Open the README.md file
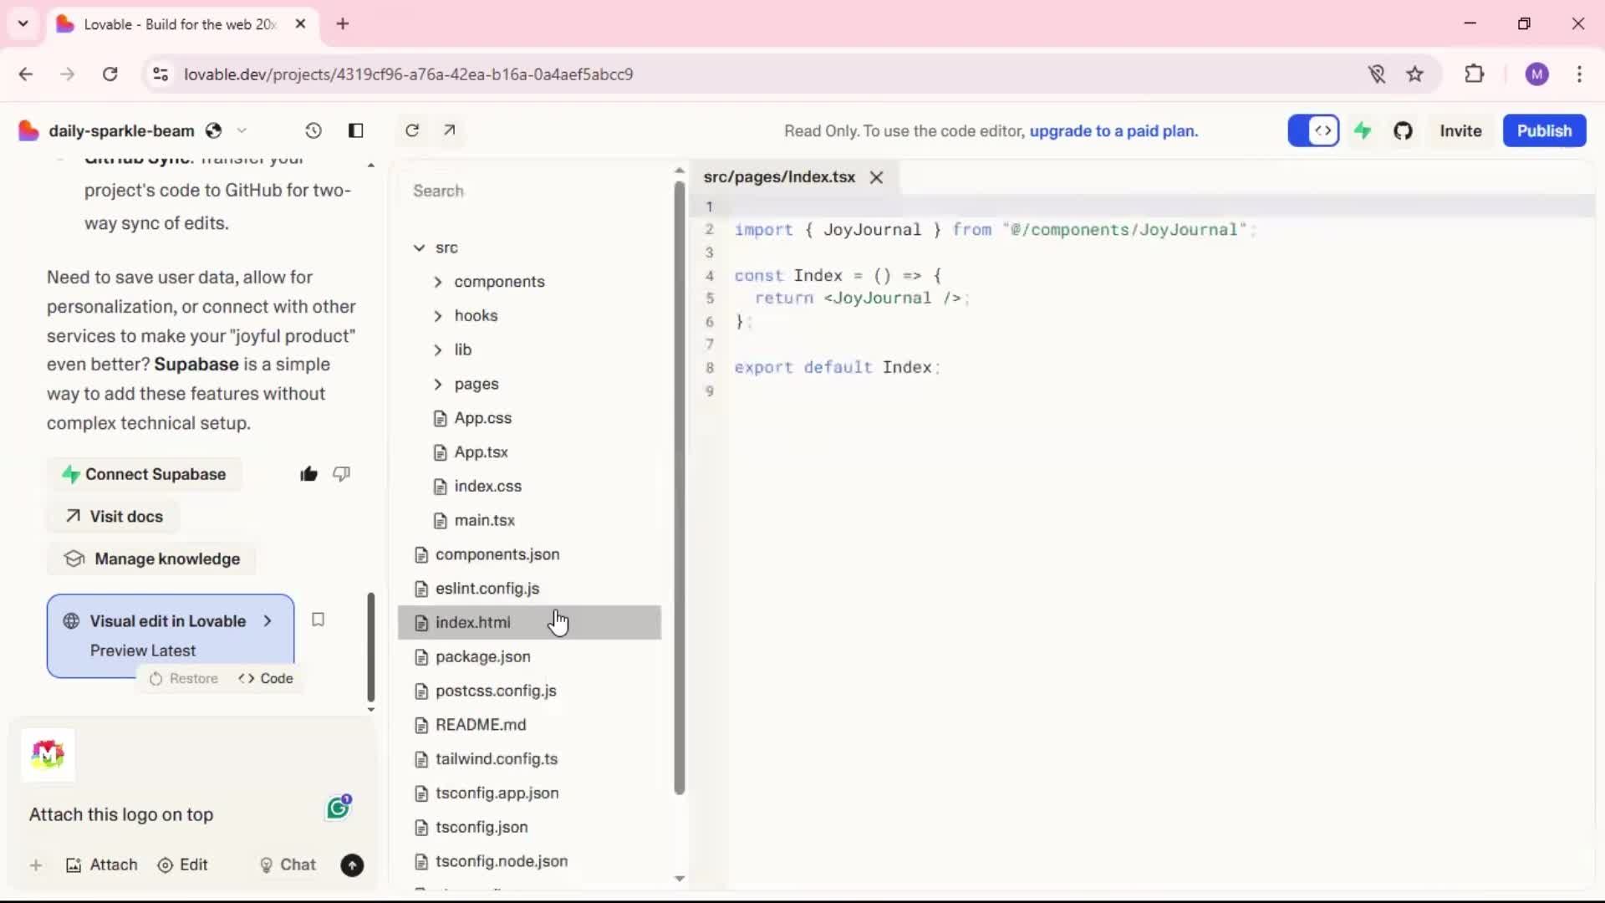Viewport: 1605px width, 903px height. 530,725
